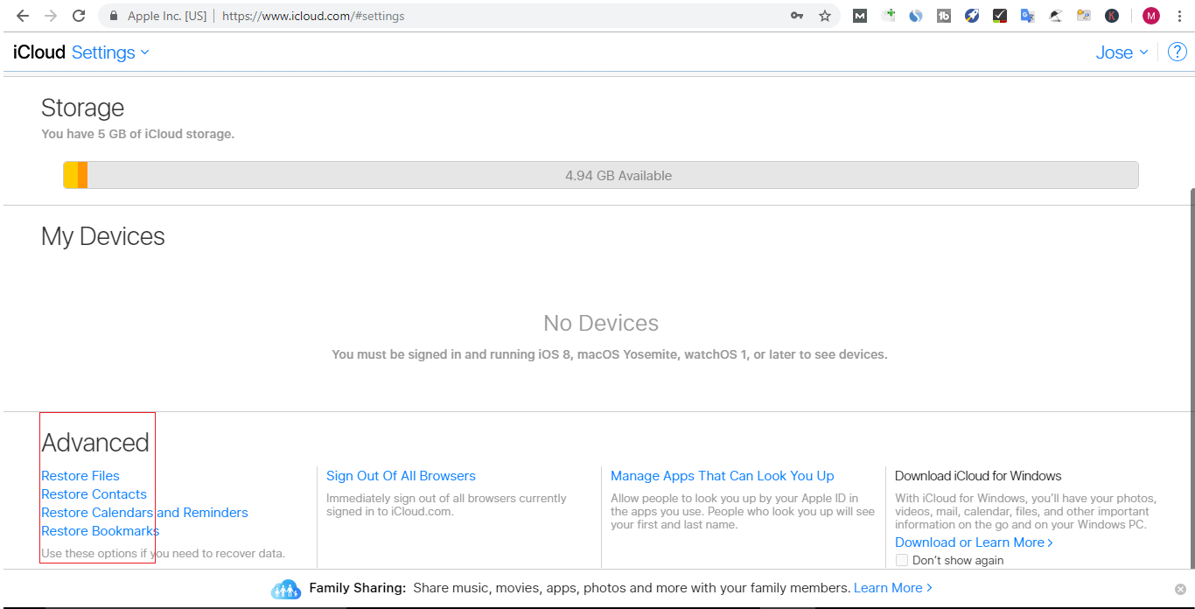
Task: Open the umbrella extension icon
Action: [1056, 16]
